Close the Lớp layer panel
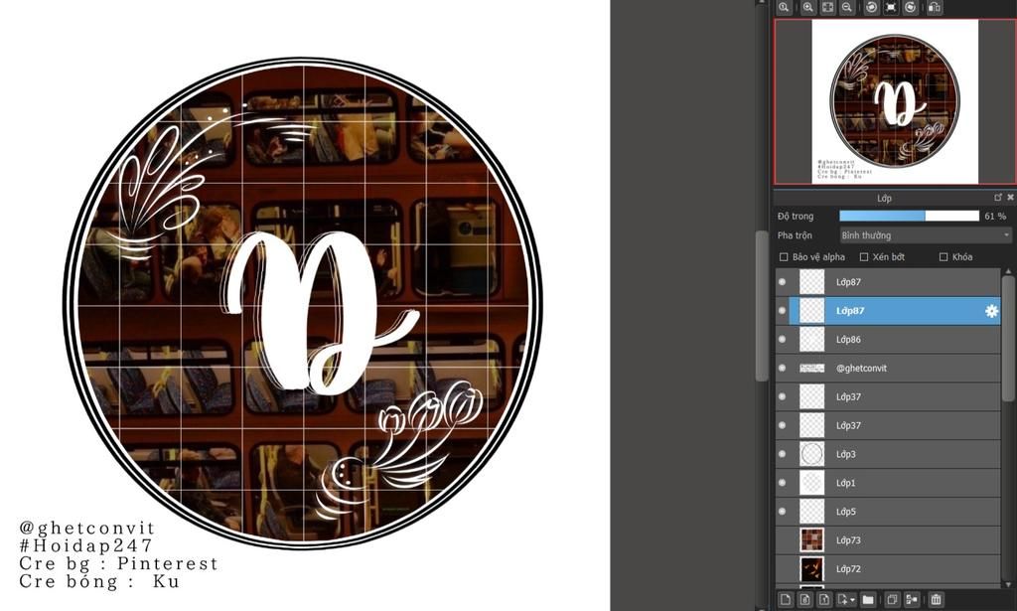1017x611 pixels. click(x=1010, y=197)
